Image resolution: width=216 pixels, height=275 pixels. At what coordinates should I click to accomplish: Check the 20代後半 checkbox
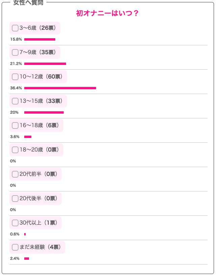[15, 199]
